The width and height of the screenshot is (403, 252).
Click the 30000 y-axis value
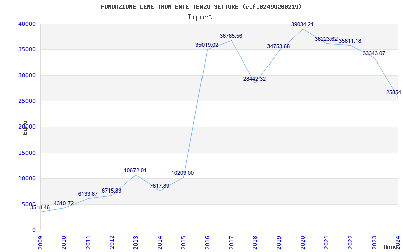[x=27, y=75]
